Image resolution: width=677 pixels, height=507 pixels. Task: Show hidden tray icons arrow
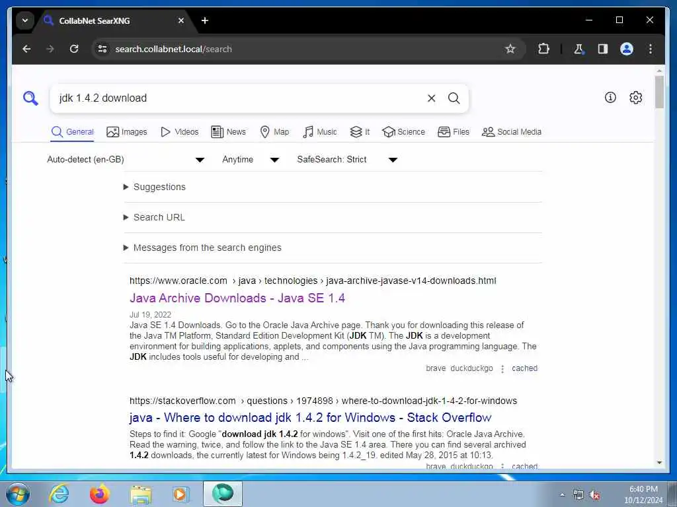tap(562, 495)
